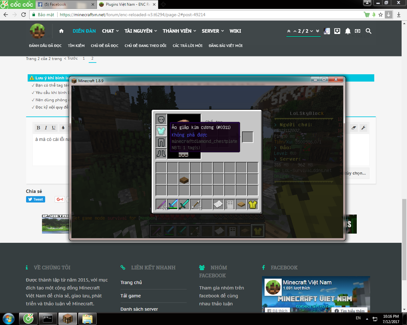Share thread via the G+1 button
This screenshot has width=407, height=325.
tap(60, 199)
